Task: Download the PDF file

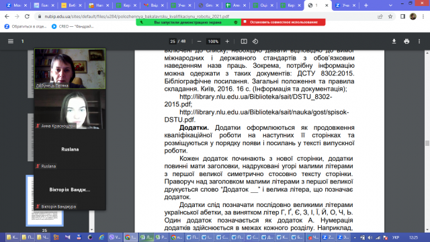Action: tap(394, 41)
